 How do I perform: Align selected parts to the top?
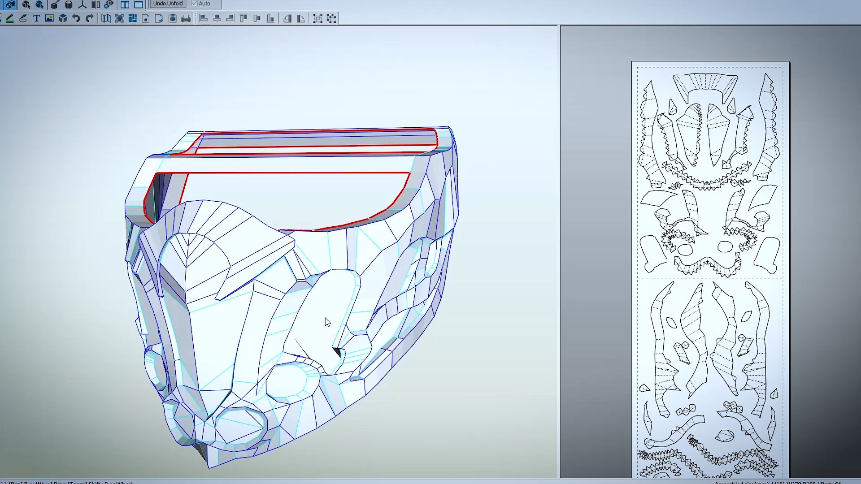[x=244, y=18]
